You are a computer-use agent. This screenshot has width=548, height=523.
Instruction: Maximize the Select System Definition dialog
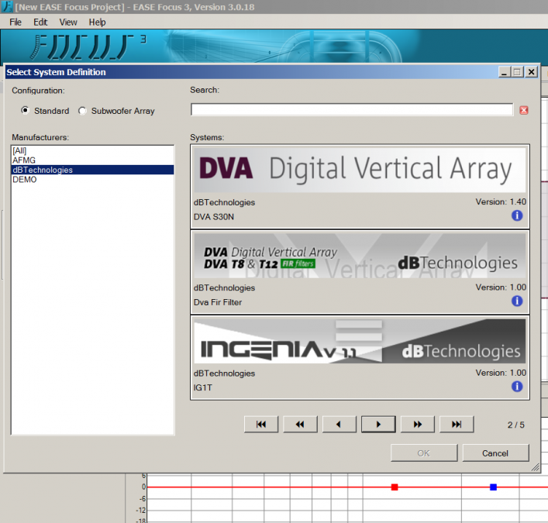517,72
